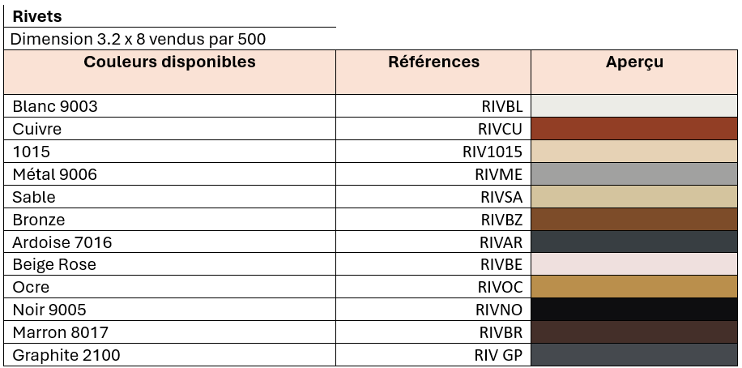Click the Sable color name cell
742x368 pixels.
(34, 197)
